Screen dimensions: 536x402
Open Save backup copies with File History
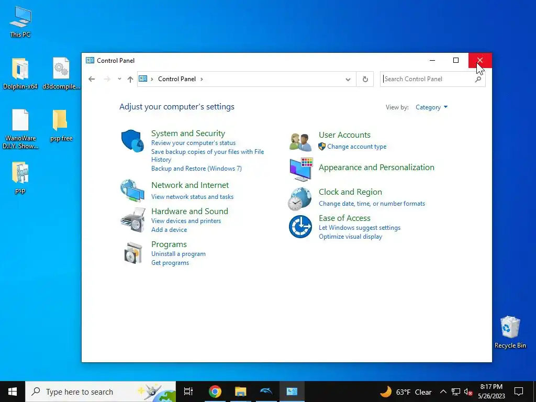coord(207,155)
